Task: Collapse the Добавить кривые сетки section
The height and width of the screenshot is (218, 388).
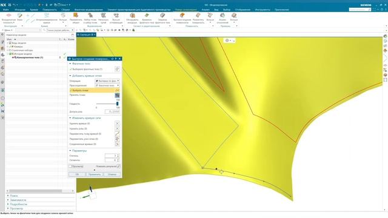Action: [x=70, y=76]
